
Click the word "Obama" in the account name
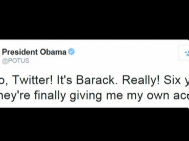[x=53, y=52]
